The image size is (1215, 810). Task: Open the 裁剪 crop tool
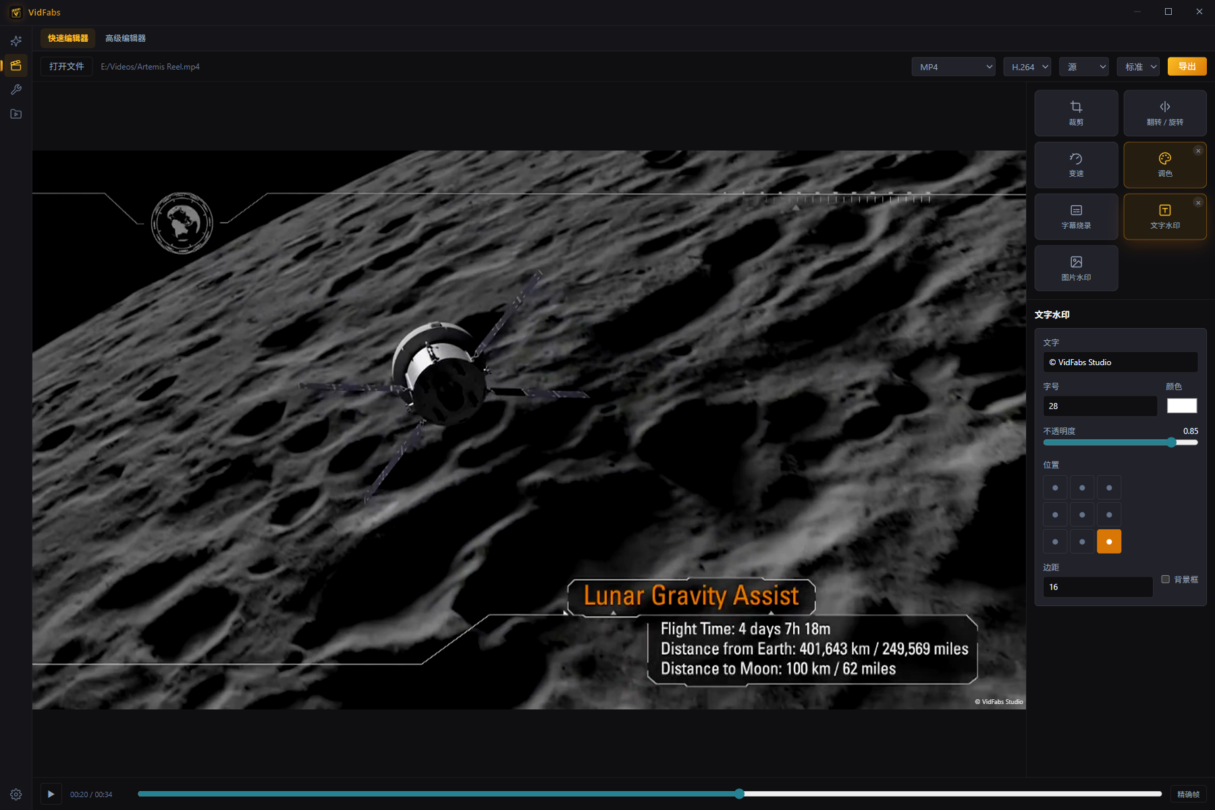tap(1076, 113)
